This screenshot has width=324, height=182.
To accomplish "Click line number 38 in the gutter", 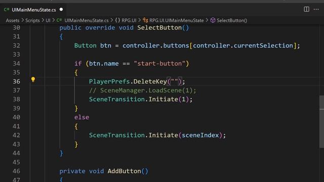I will pos(17,99).
